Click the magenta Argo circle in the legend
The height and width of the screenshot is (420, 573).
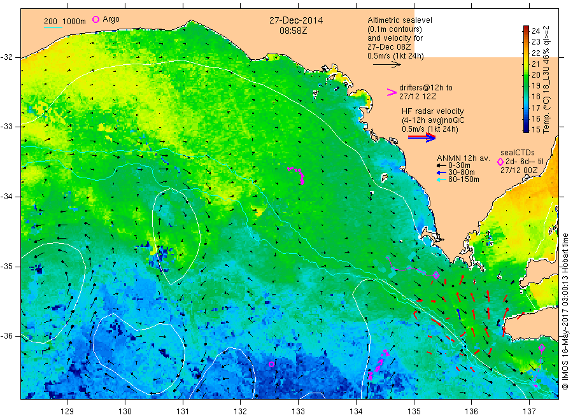(95, 19)
